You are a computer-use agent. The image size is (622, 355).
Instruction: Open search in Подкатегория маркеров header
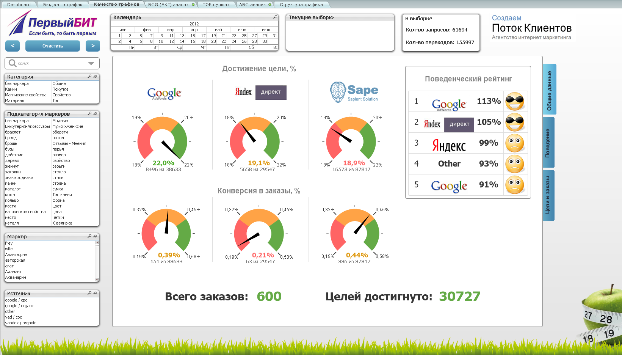(x=90, y=113)
